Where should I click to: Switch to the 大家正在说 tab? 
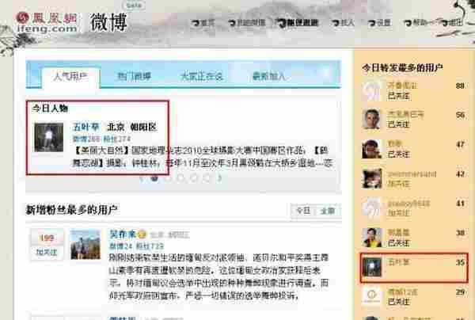pos(201,76)
